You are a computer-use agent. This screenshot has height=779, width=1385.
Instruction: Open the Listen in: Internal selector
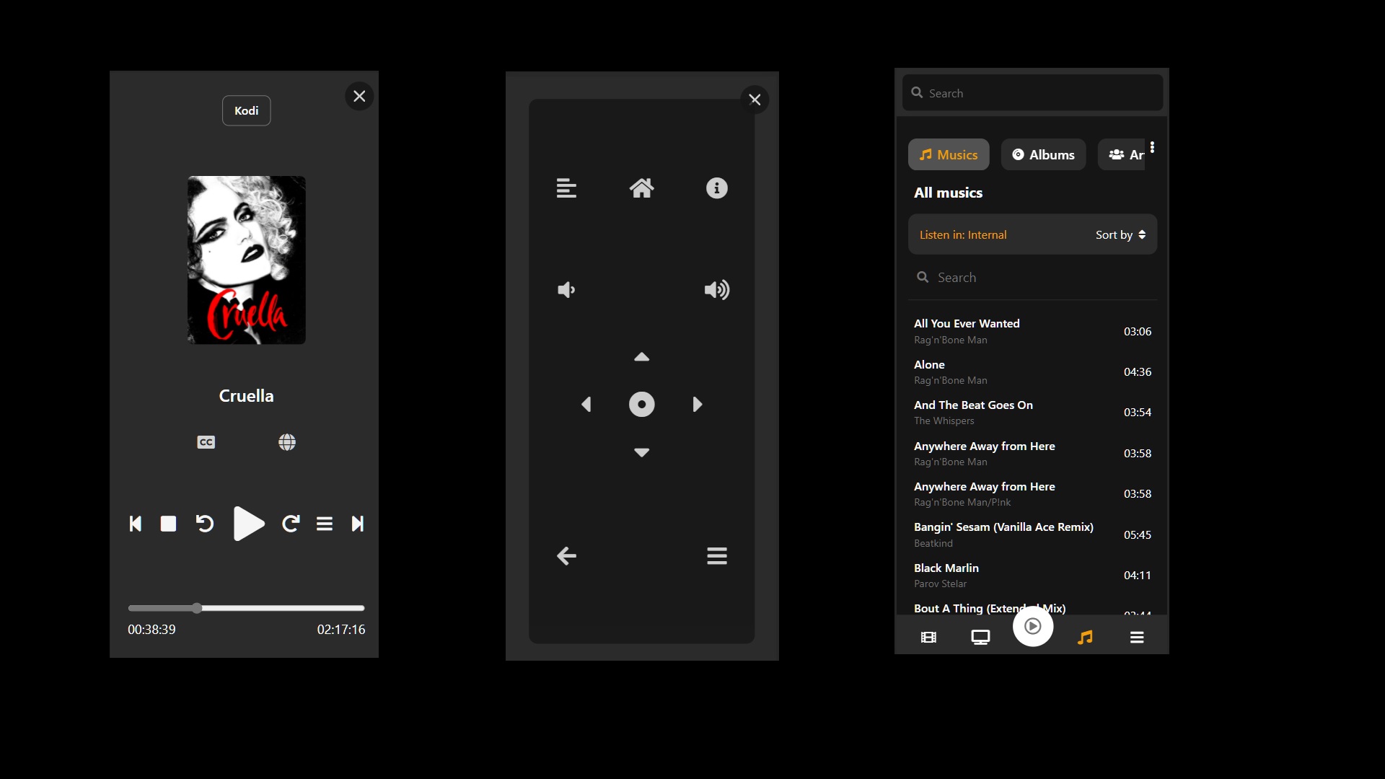pyautogui.click(x=963, y=234)
